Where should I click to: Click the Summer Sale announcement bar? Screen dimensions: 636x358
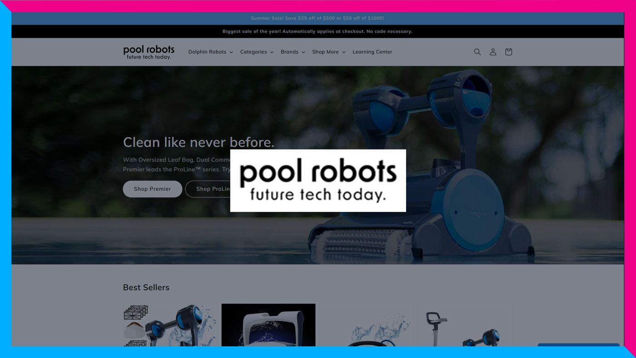point(318,18)
